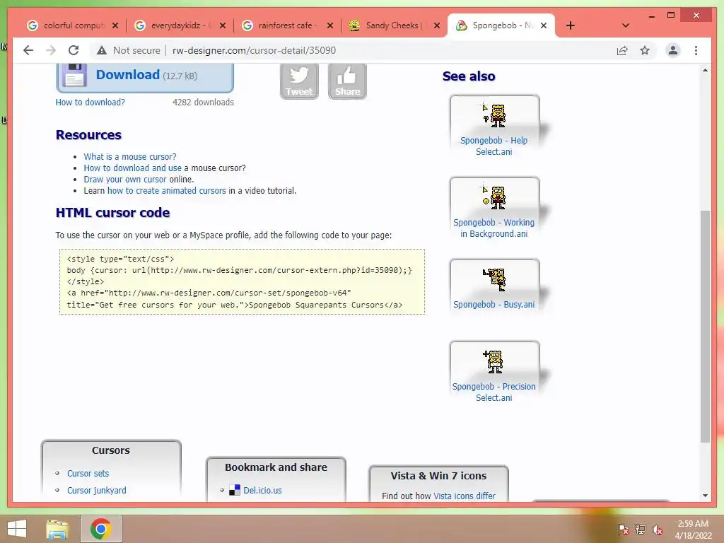Open Spongebob - Busy.ani cursor thumbnail
This screenshot has width=724, height=543.
pyautogui.click(x=494, y=279)
